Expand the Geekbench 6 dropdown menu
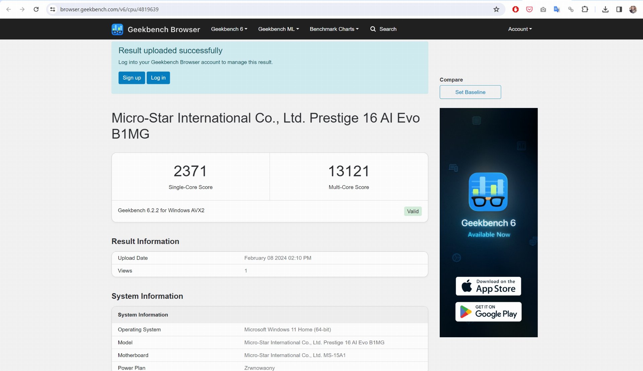The height and width of the screenshot is (371, 643). pos(229,29)
